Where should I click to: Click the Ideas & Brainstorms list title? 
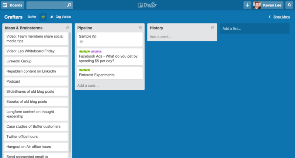pyautogui.click(x=24, y=28)
